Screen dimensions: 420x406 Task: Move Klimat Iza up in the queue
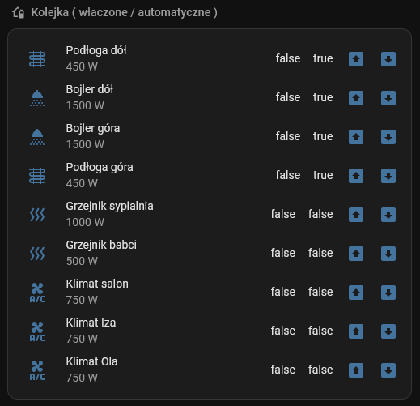356,331
